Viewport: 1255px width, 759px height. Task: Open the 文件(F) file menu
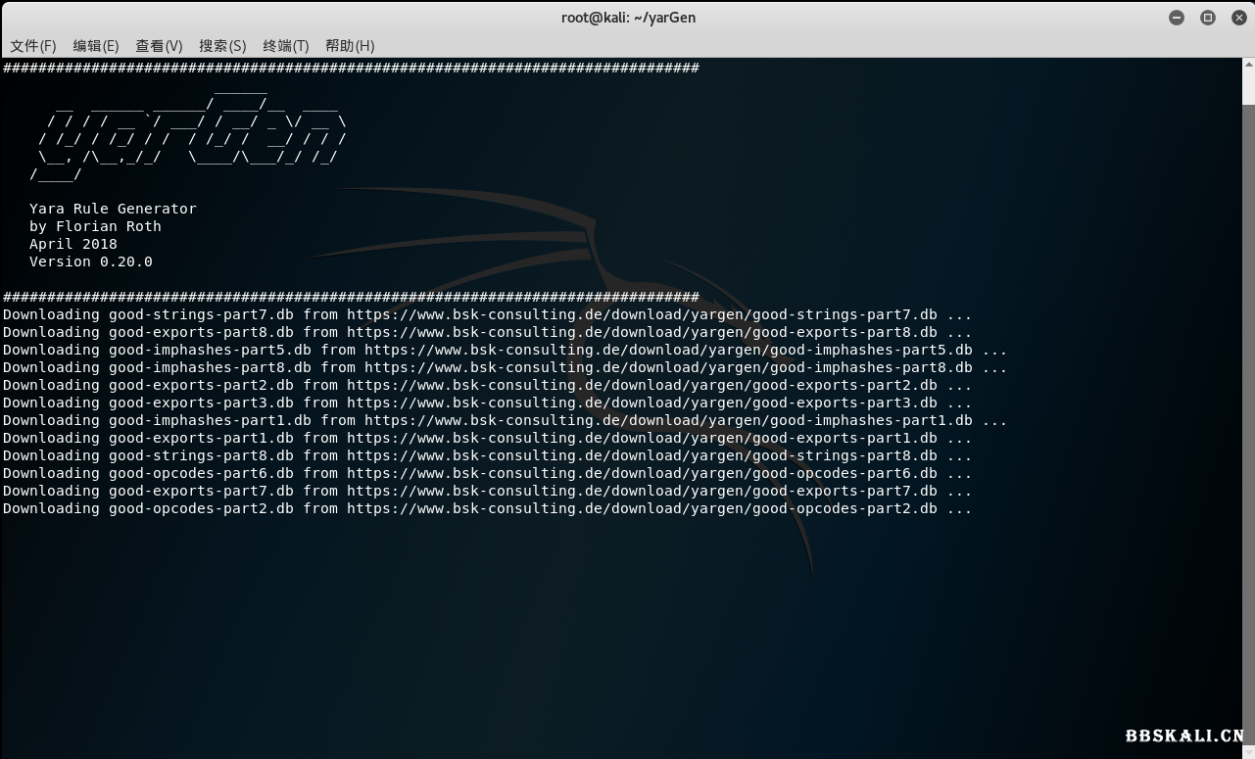click(x=33, y=46)
